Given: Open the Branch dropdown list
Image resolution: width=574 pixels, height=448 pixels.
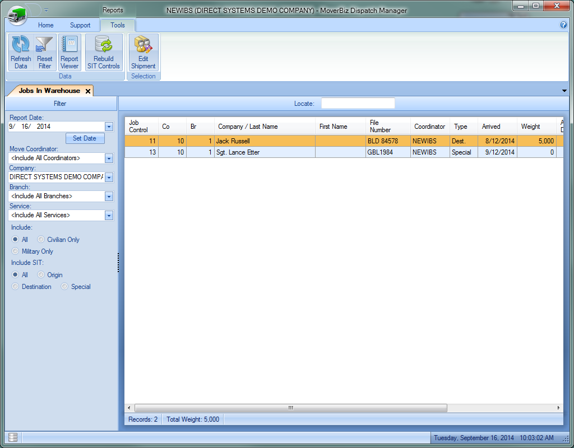Looking at the screenshot, I should pos(109,197).
